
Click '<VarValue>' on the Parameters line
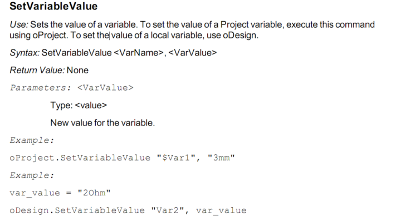tap(105, 88)
